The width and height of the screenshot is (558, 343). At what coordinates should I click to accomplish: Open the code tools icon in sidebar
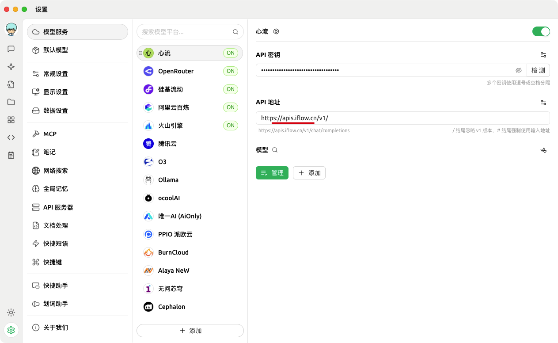[11, 137]
